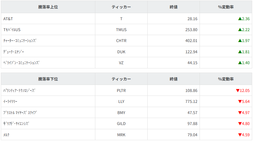Click the 騰落率下位 column header

point(48,79)
